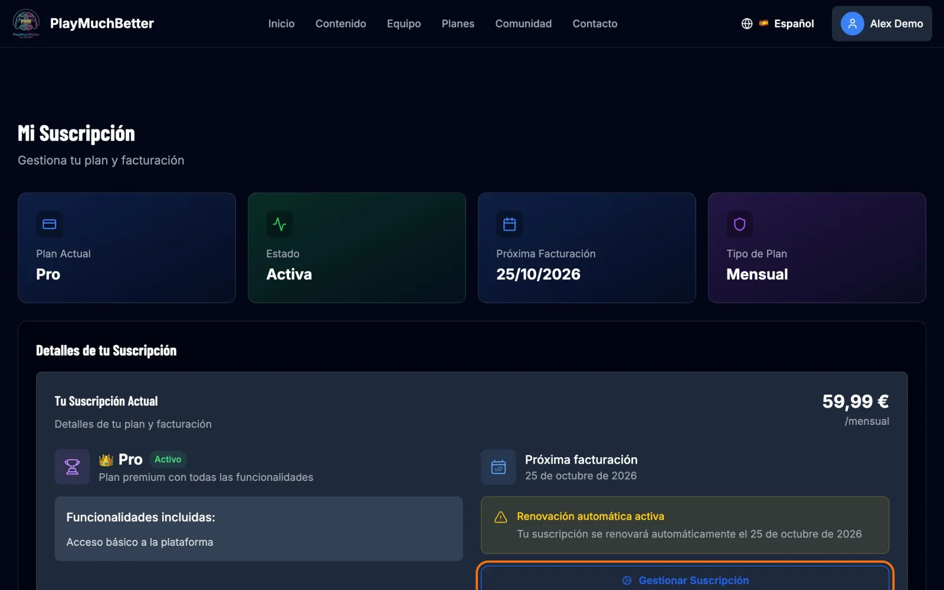The width and height of the screenshot is (944, 590).
Task: Click the credit card icon in Plan Actual card
Action: point(50,224)
